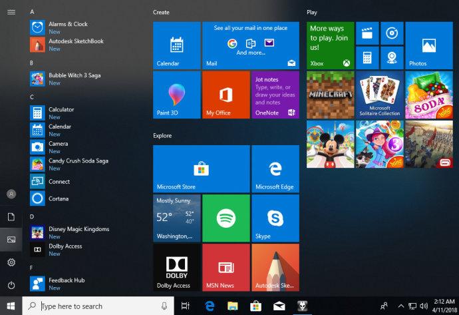Open the small Calculator tile in Play group
This screenshot has width=459, height=315.
[367, 58]
